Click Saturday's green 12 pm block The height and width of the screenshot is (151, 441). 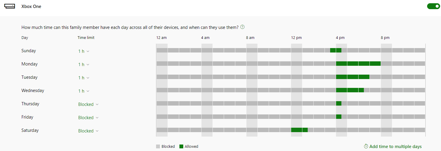pyautogui.click(x=299, y=130)
